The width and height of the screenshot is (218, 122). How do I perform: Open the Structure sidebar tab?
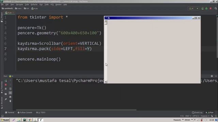[2, 103]
